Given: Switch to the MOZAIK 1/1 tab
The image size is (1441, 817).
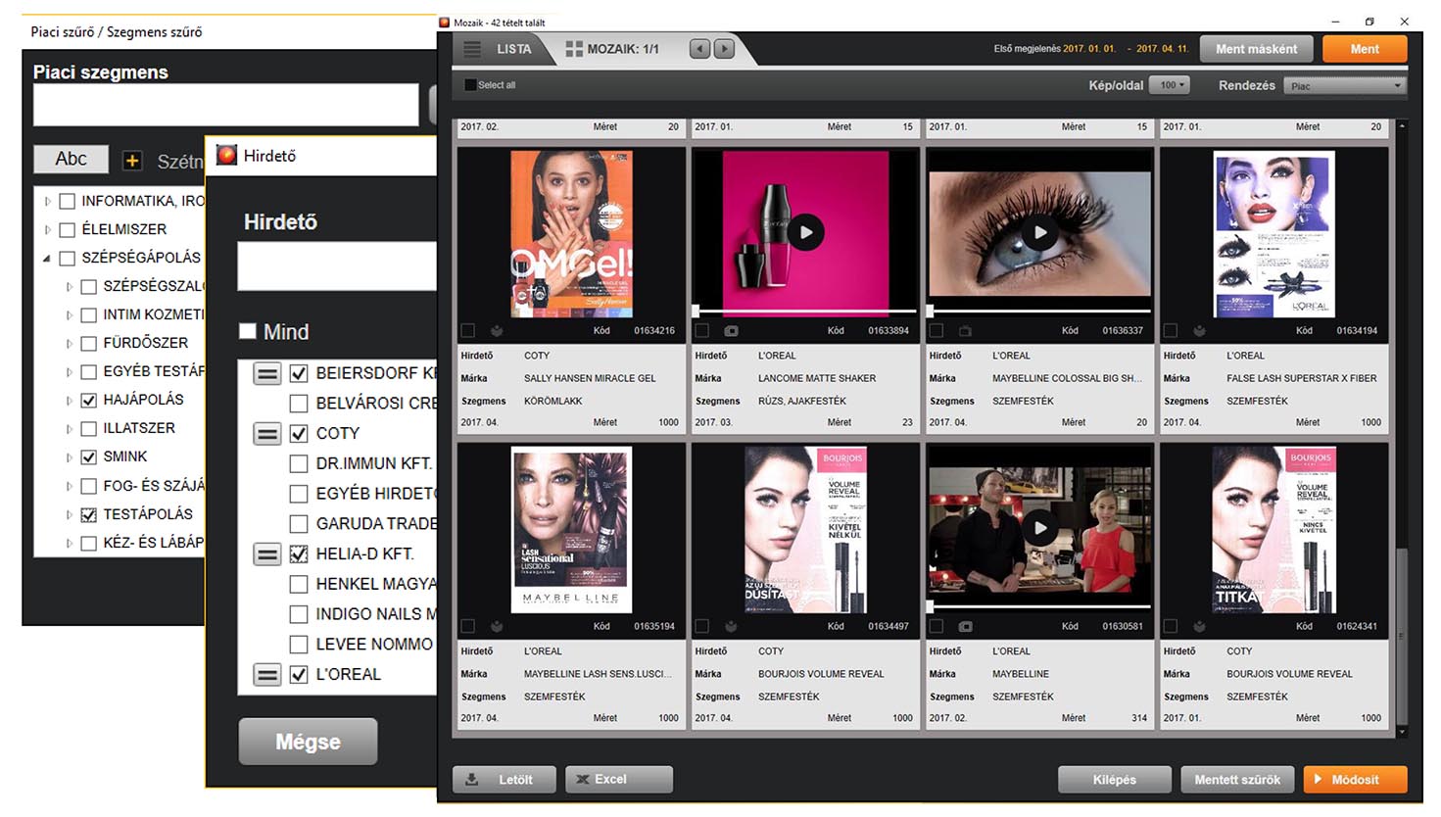Looking at the screenshot, I should tap(622, 49).
